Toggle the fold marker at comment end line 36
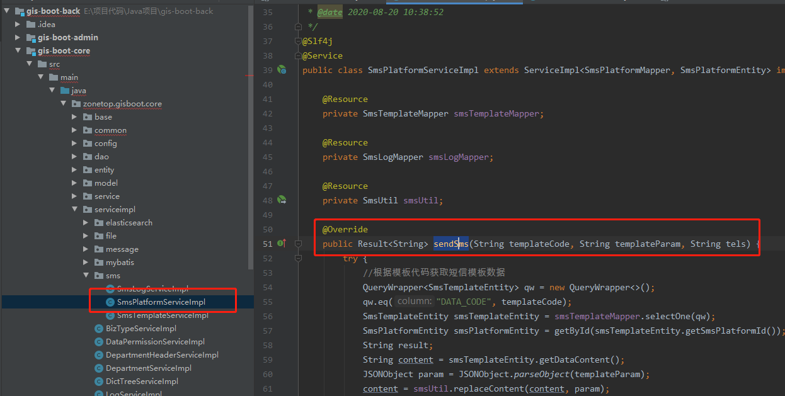This screenshot has height=396, width=785. click(x=298, y=26)
